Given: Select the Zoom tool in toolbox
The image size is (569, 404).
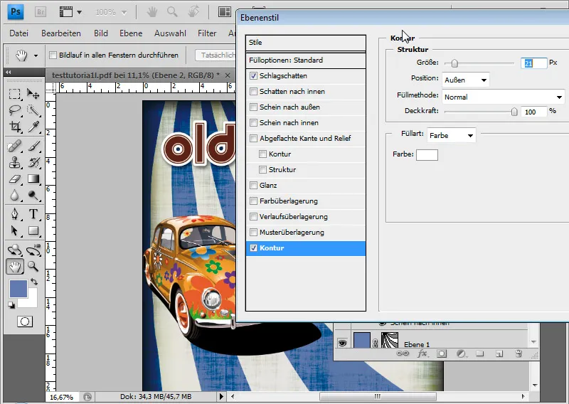Looking at the screenshot, I should (x=33, y=266).
